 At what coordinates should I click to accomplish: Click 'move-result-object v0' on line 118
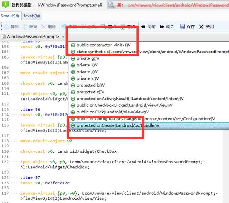[46, 141]
